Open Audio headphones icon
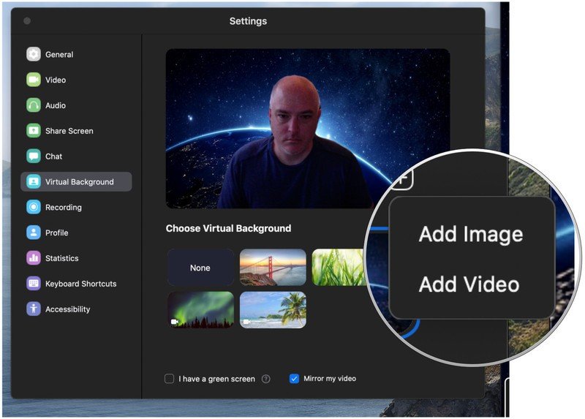 click(x=34, y=105)
